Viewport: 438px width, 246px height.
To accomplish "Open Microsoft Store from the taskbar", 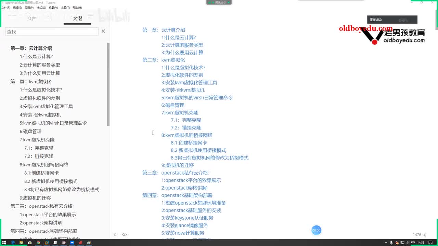I will pos(30,243).
